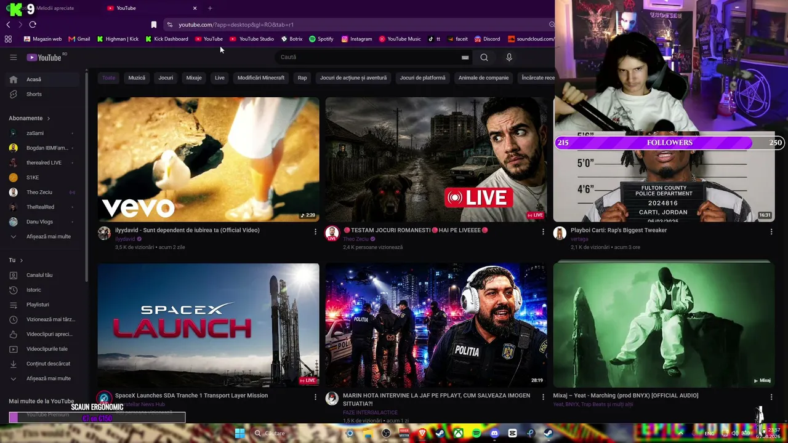Open Theo Zeciu channel avatar under live video
Image resolution: width=788 pixels, height=443 pixels.
point(332,233)
